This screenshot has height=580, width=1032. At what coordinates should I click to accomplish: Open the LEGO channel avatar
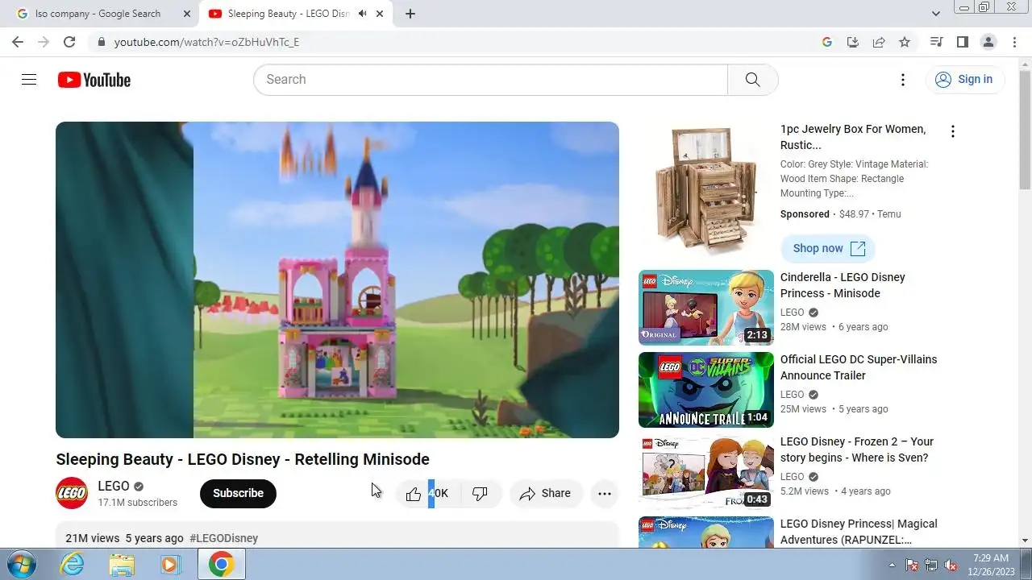coord(72,493)
